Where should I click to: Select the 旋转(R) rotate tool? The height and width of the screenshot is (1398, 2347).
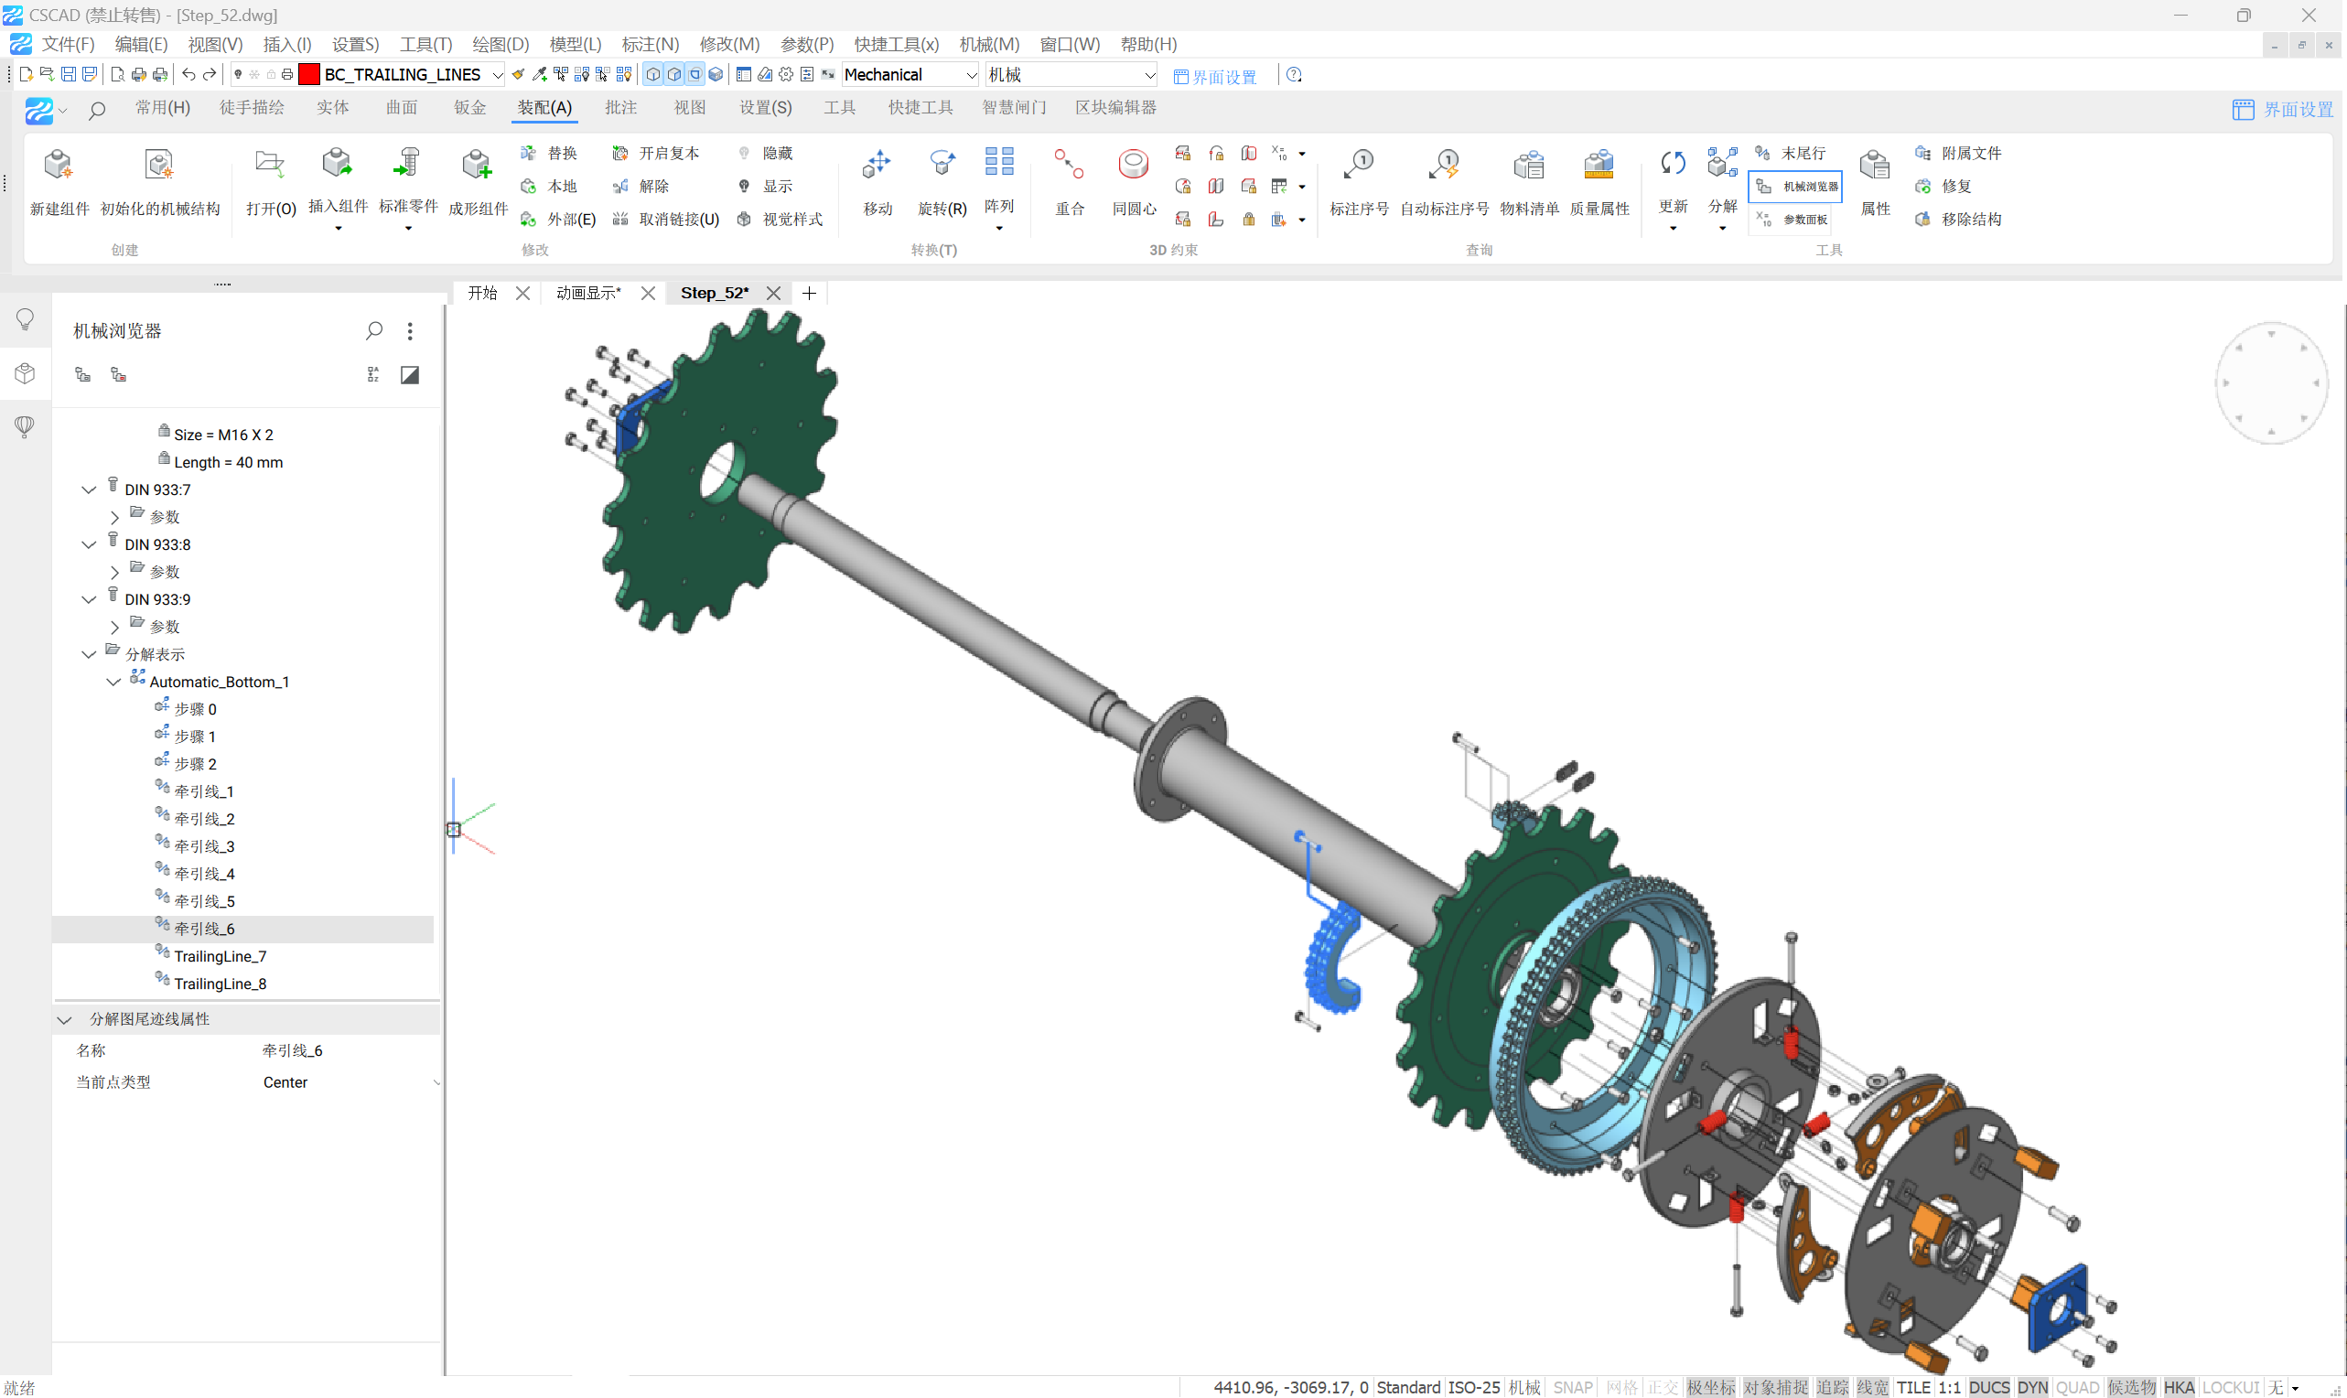coord(942,165)
